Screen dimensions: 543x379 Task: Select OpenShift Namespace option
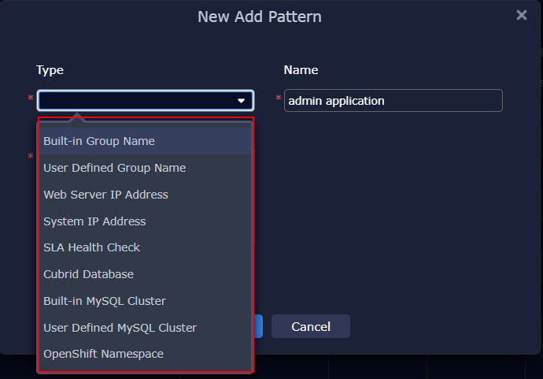(x=103, y=354)
